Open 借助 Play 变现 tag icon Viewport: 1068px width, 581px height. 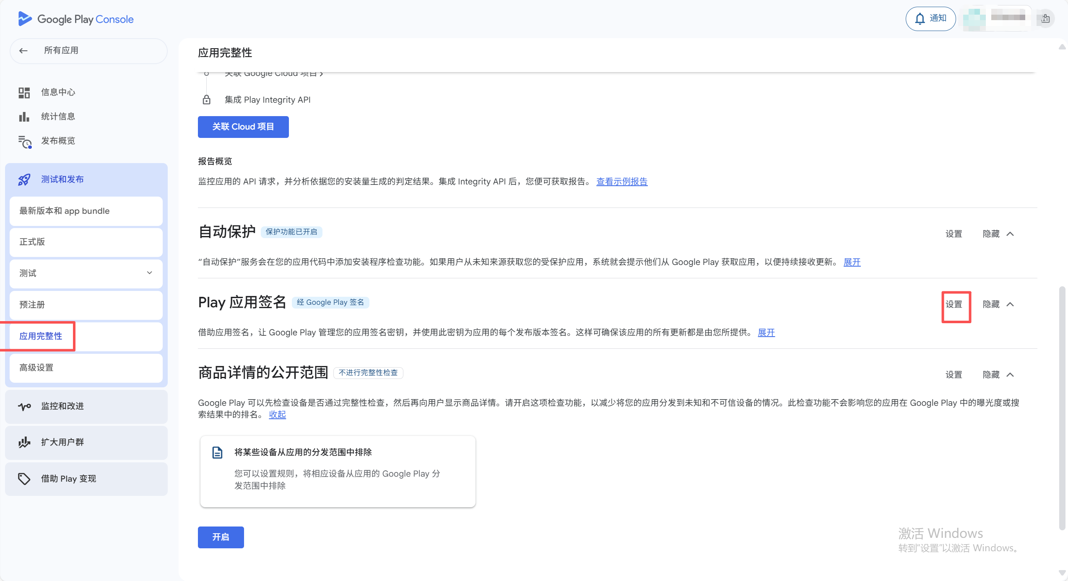click(24, 479)
